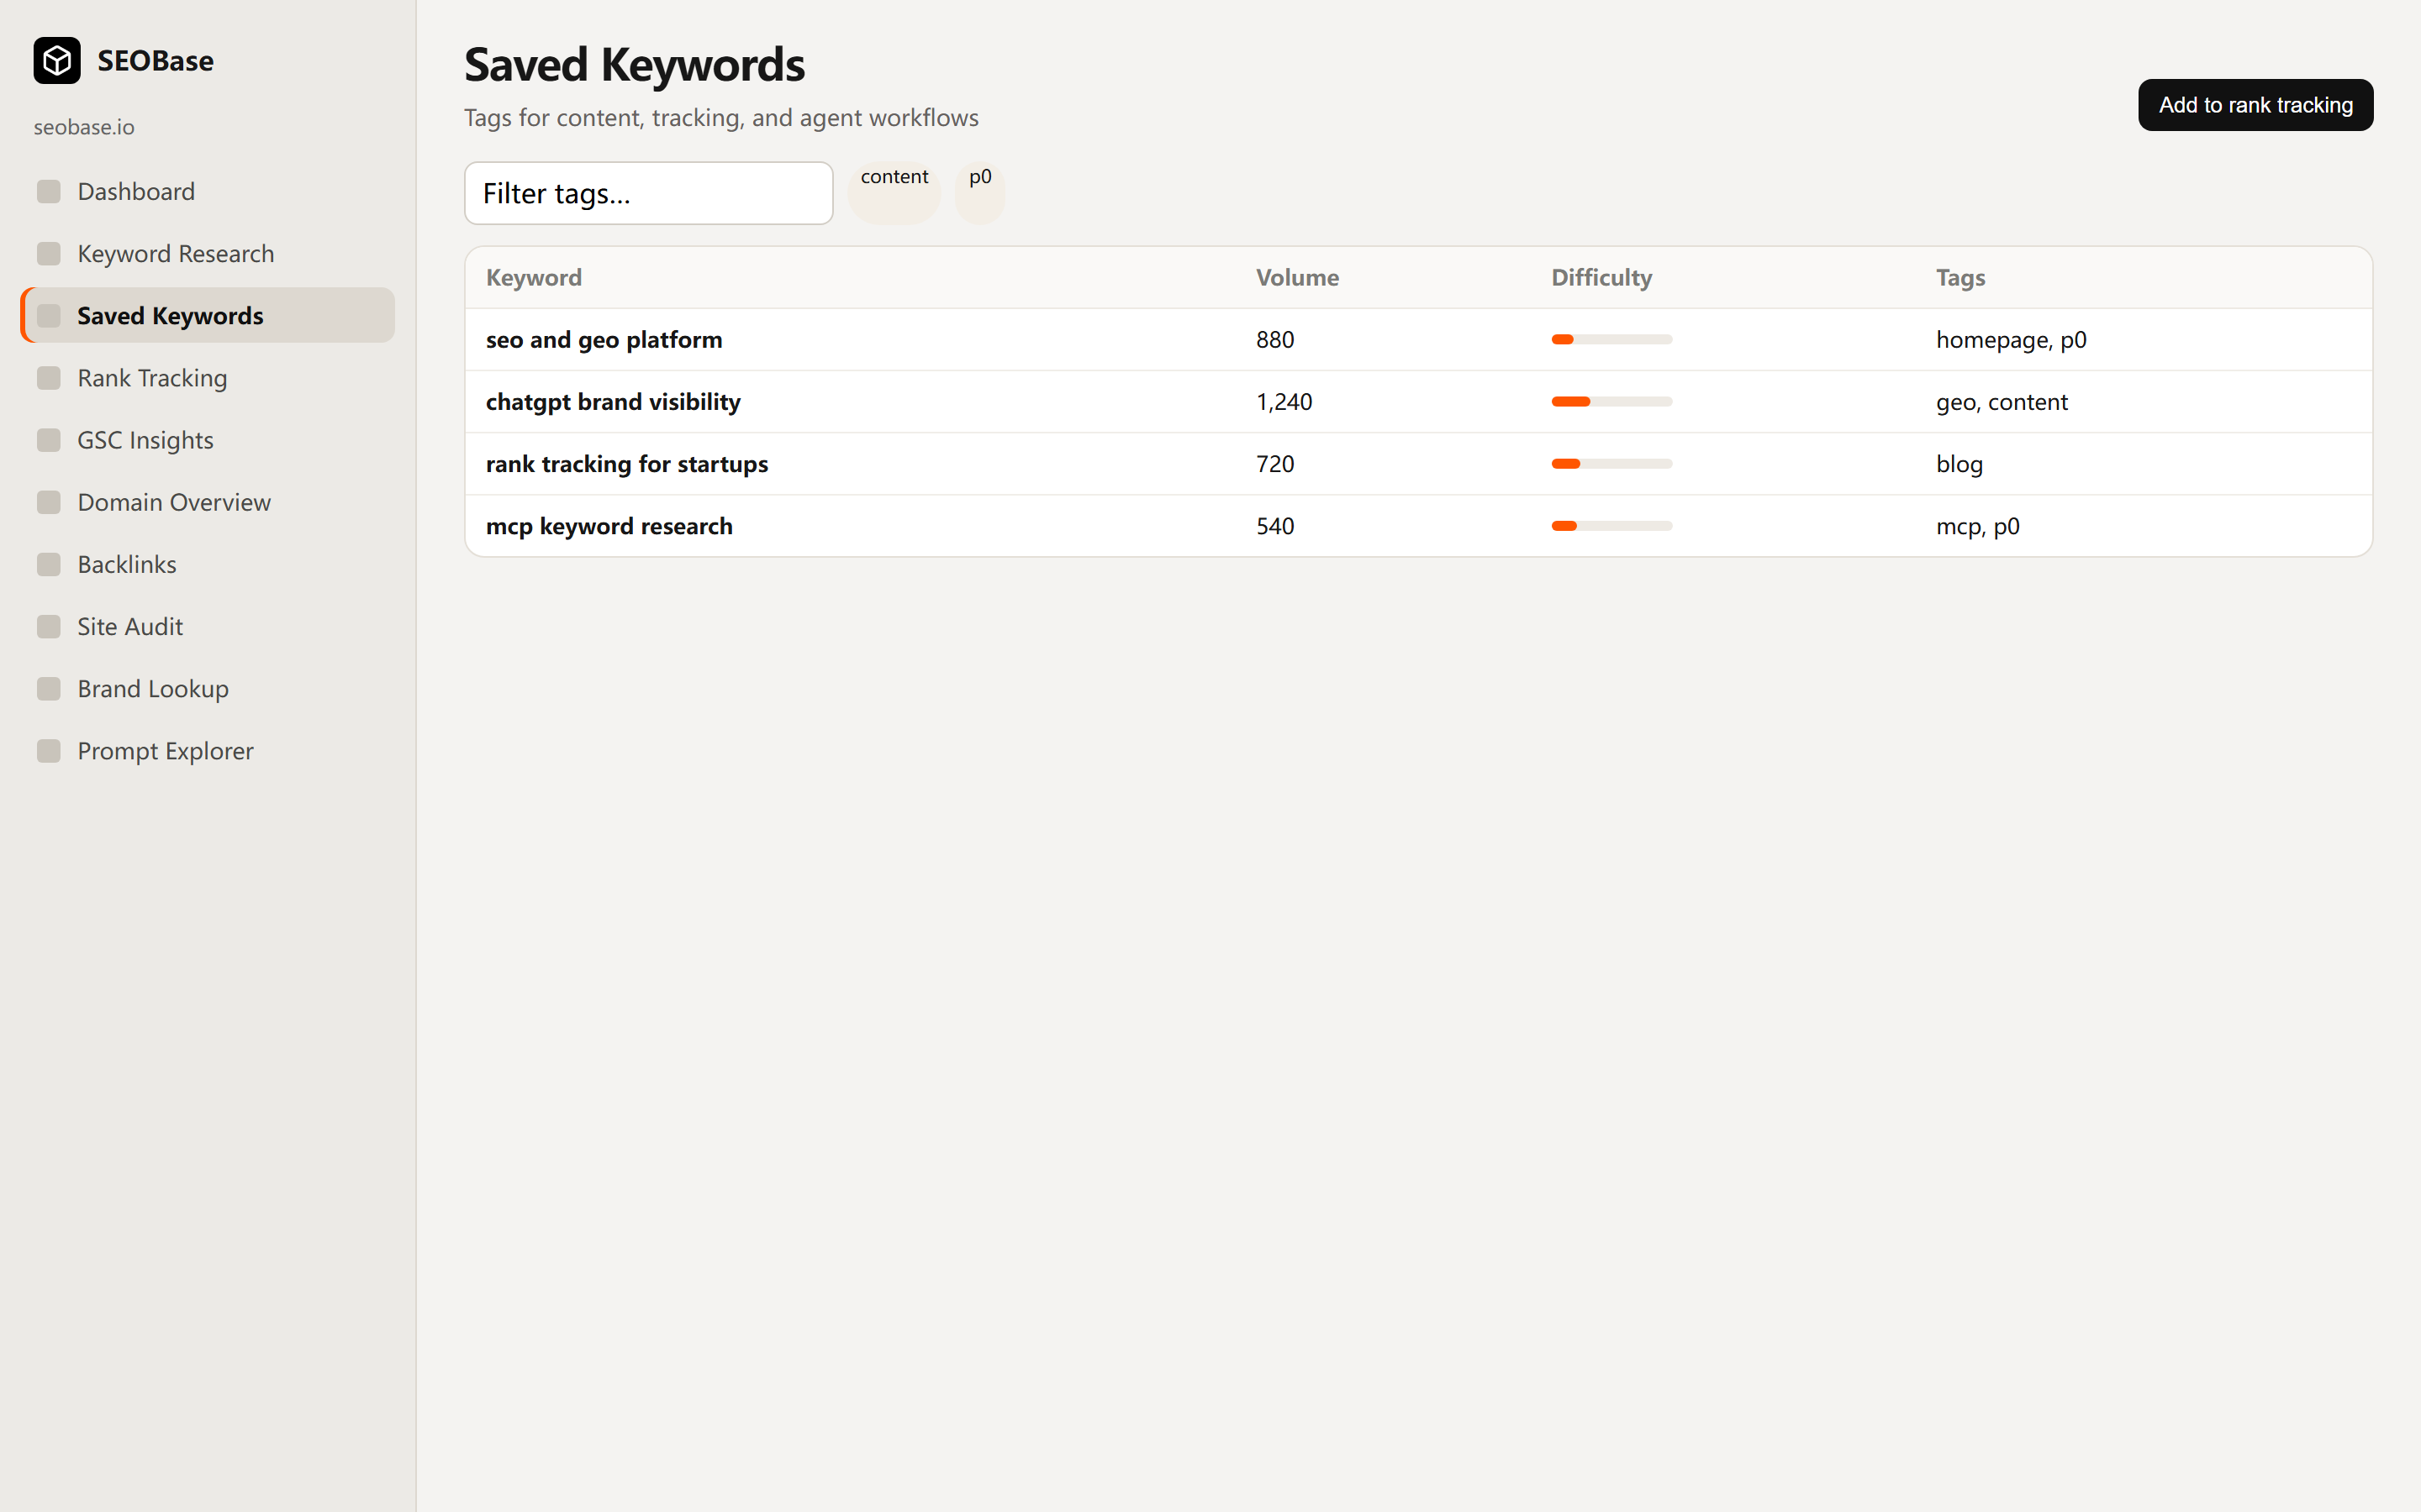
Task: Click difficulty bar for seo and geo platform
Action: [1611, 339]
